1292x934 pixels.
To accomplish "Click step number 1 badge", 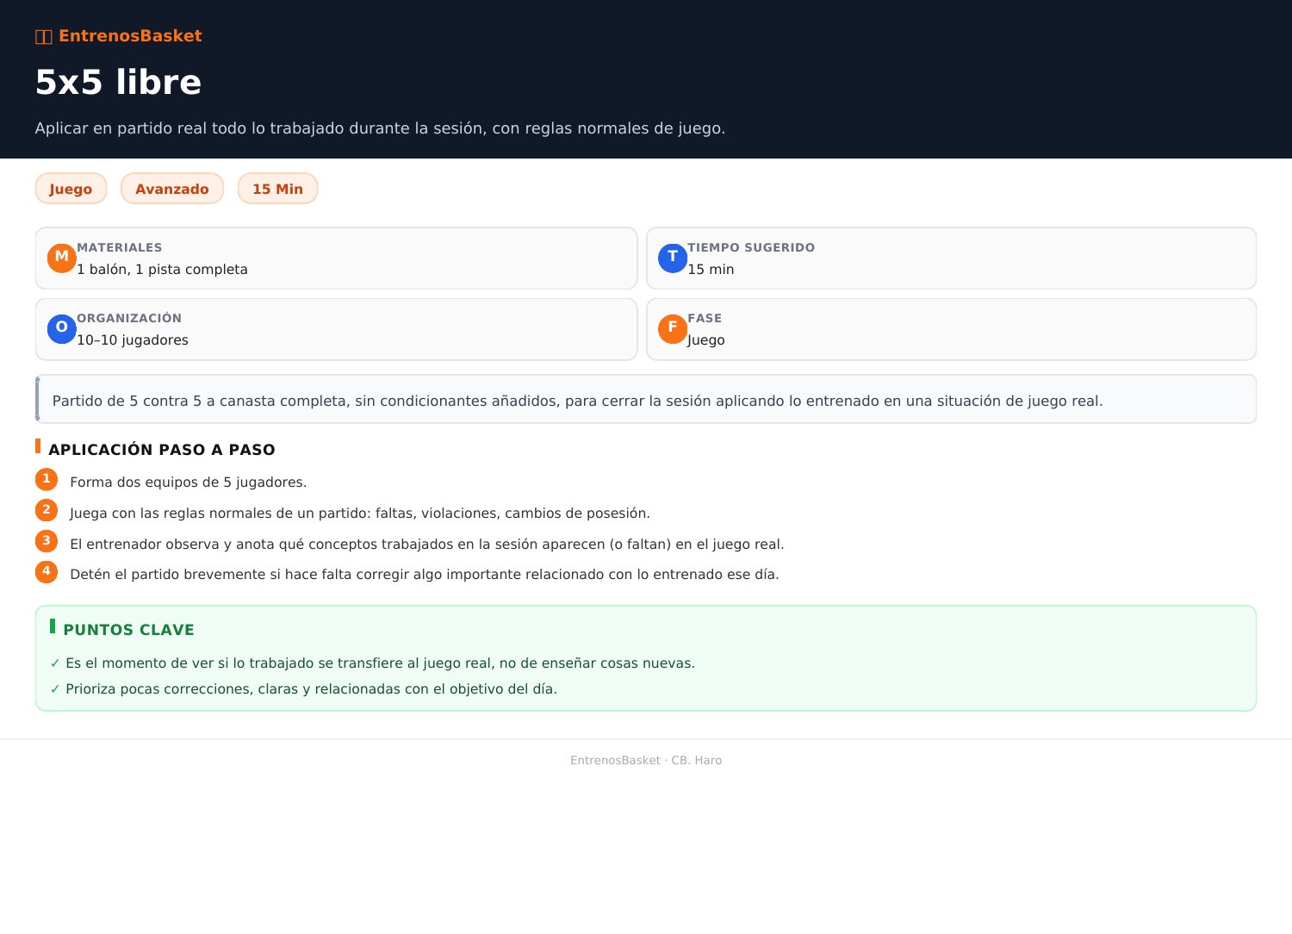I will [47, 479].
